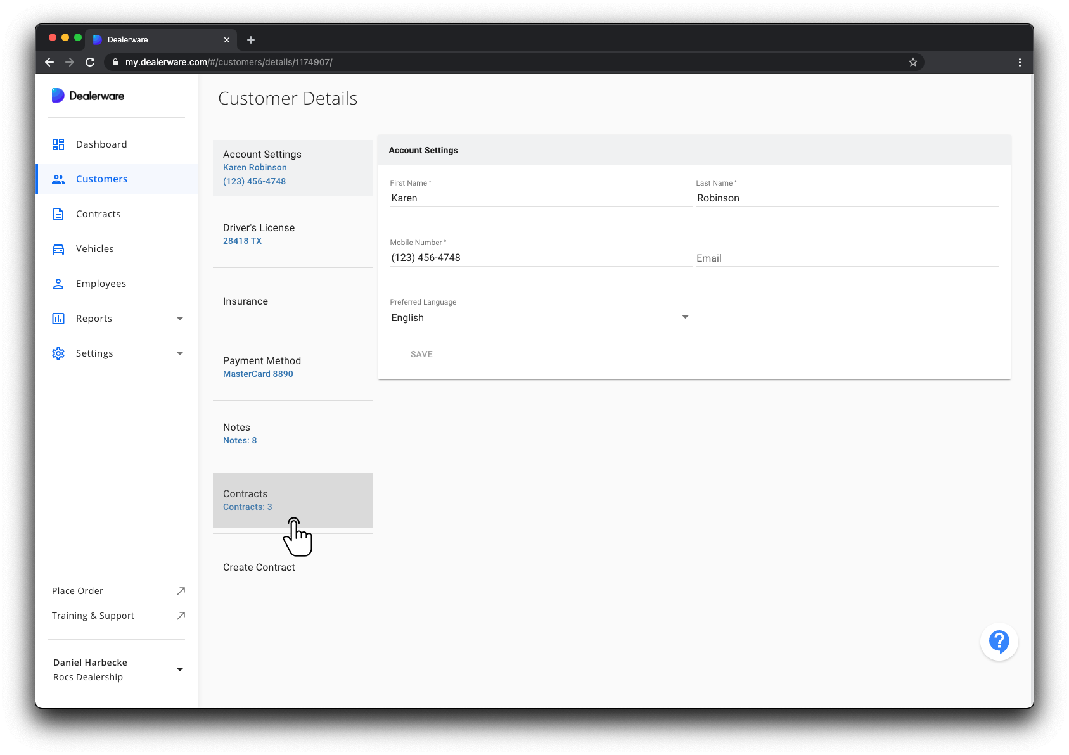Click the First Name field
The width and height of the screenshot is (1069, 755).
(541, 198)
